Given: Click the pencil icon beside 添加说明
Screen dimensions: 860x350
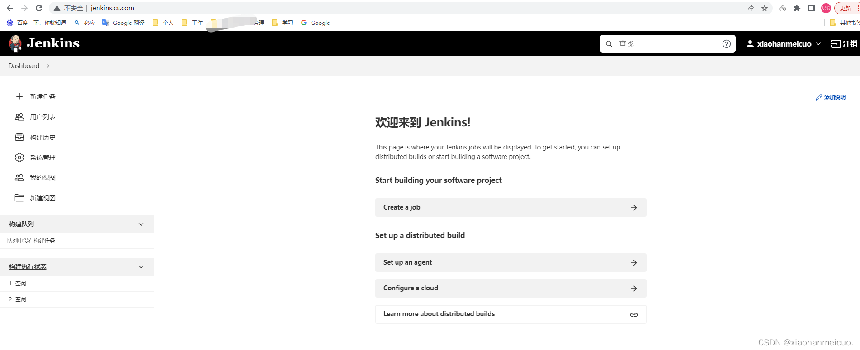Looking at the screenshot, I should click(819, 98).
